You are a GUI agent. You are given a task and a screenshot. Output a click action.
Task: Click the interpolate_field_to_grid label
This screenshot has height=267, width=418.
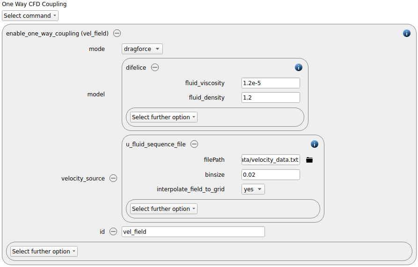191,189
